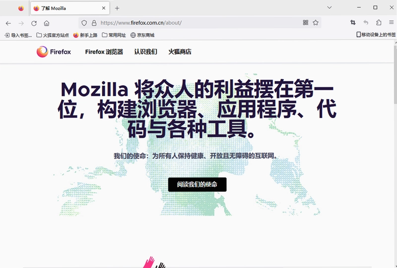This screenshot has width=397, height=268.
Task: Open 移动设备上的书签 folder
Action: pyautogui.click(x=376, y=35)
